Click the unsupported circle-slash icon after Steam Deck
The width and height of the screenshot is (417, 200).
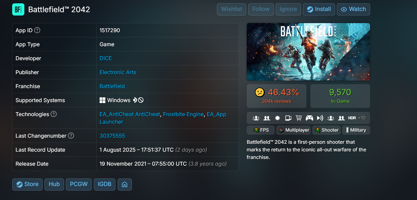pyautogui.click(x=141, y=100)
